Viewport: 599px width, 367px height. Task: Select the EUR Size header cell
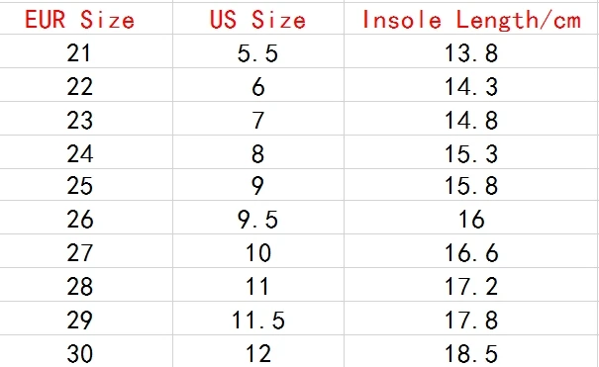86,19
